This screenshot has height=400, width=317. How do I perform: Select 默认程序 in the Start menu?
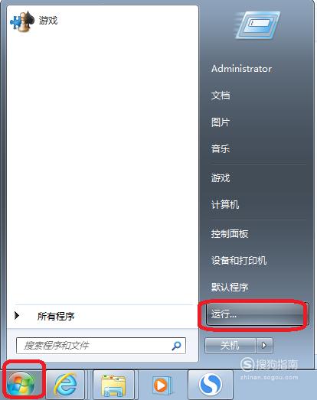coord(230,287)
